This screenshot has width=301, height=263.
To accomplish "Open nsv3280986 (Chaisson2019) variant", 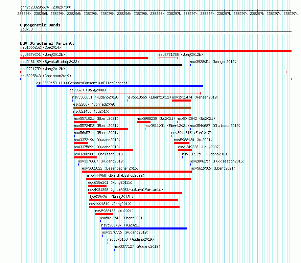I will 99,154.
